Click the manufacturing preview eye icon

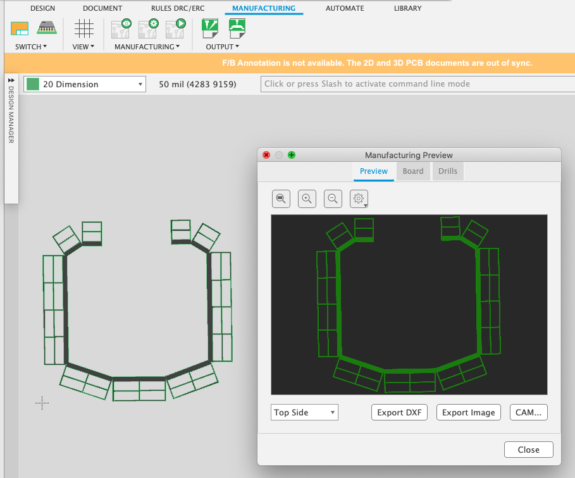point(120,28)
